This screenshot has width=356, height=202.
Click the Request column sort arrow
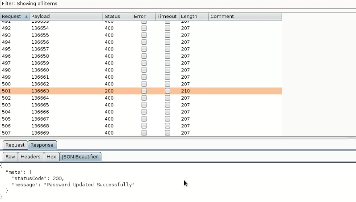coord(26,17)
